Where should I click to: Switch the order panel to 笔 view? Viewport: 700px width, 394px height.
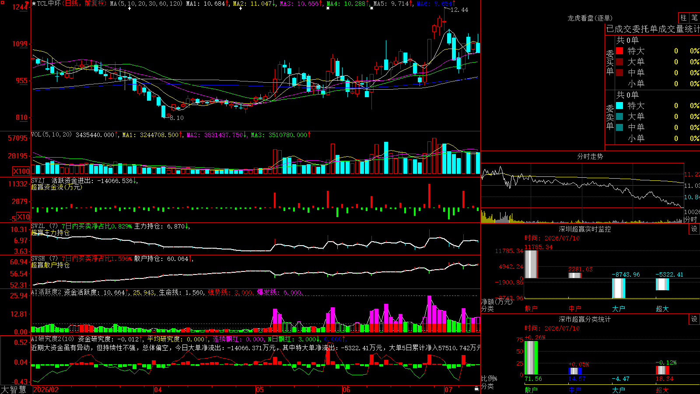(694, 18)
